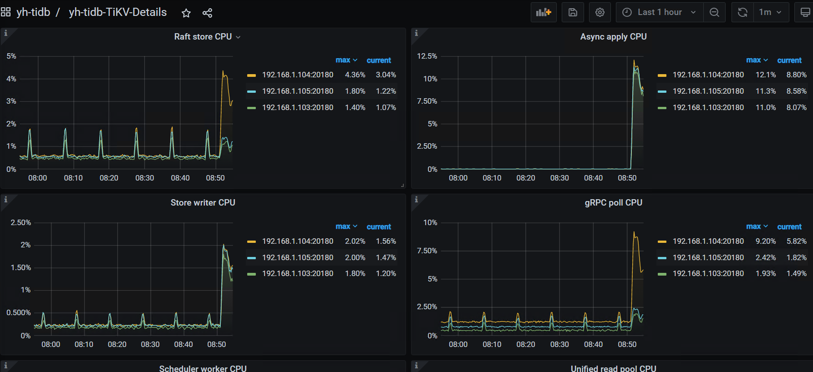Refresh the dashboard with the circular arrows icon

pyautogui.click(x=742, y=12)
